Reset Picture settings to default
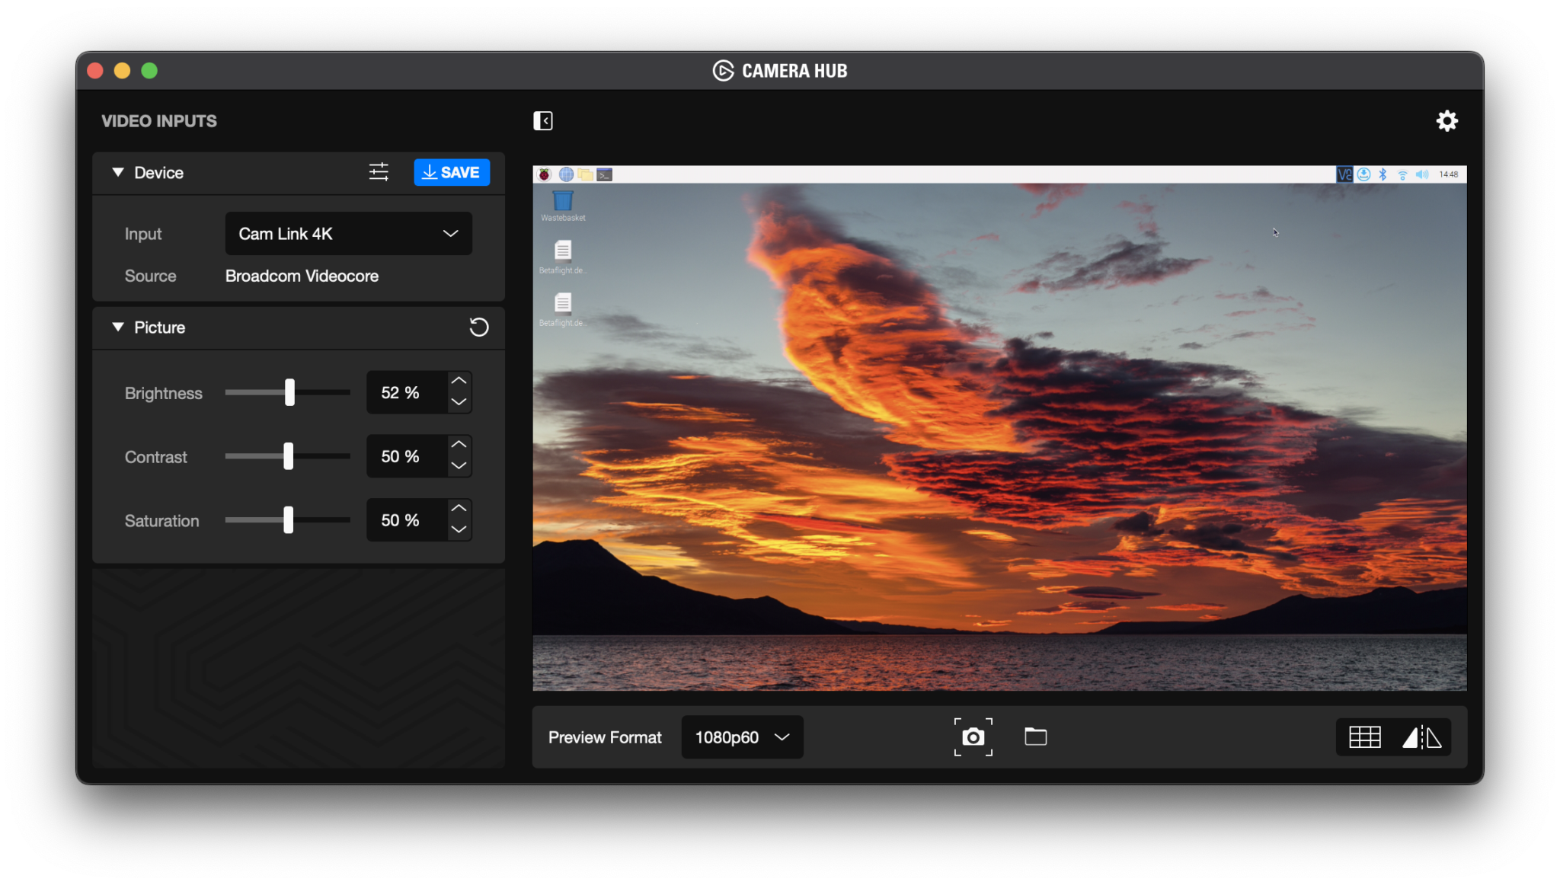 [478, 327]
